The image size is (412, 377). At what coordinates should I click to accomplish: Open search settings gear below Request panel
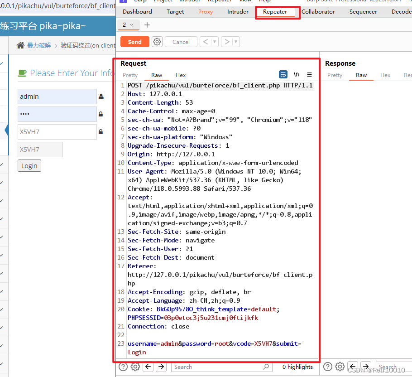[135, 367]
